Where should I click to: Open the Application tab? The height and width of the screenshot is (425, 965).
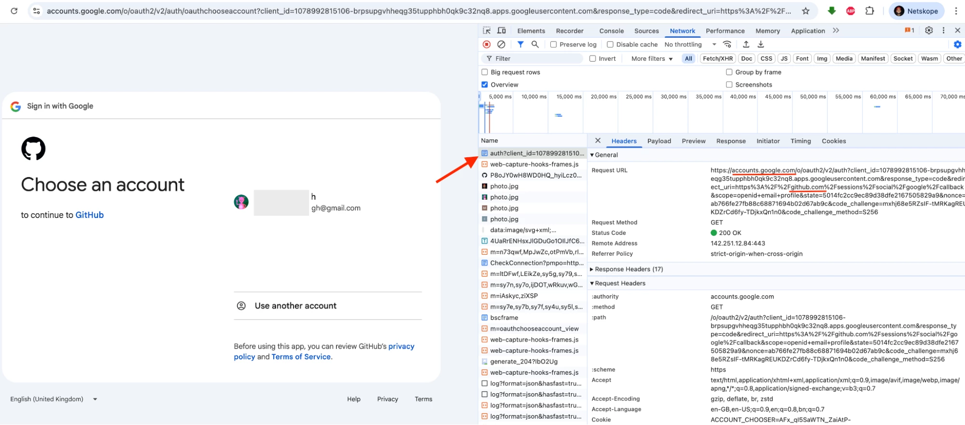click(x=808, y=31)
